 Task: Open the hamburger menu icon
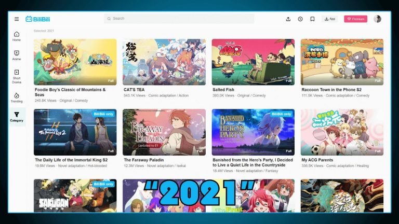17,19
